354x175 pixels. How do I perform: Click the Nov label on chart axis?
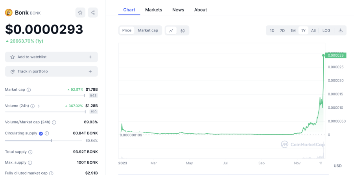coord(297,163)
